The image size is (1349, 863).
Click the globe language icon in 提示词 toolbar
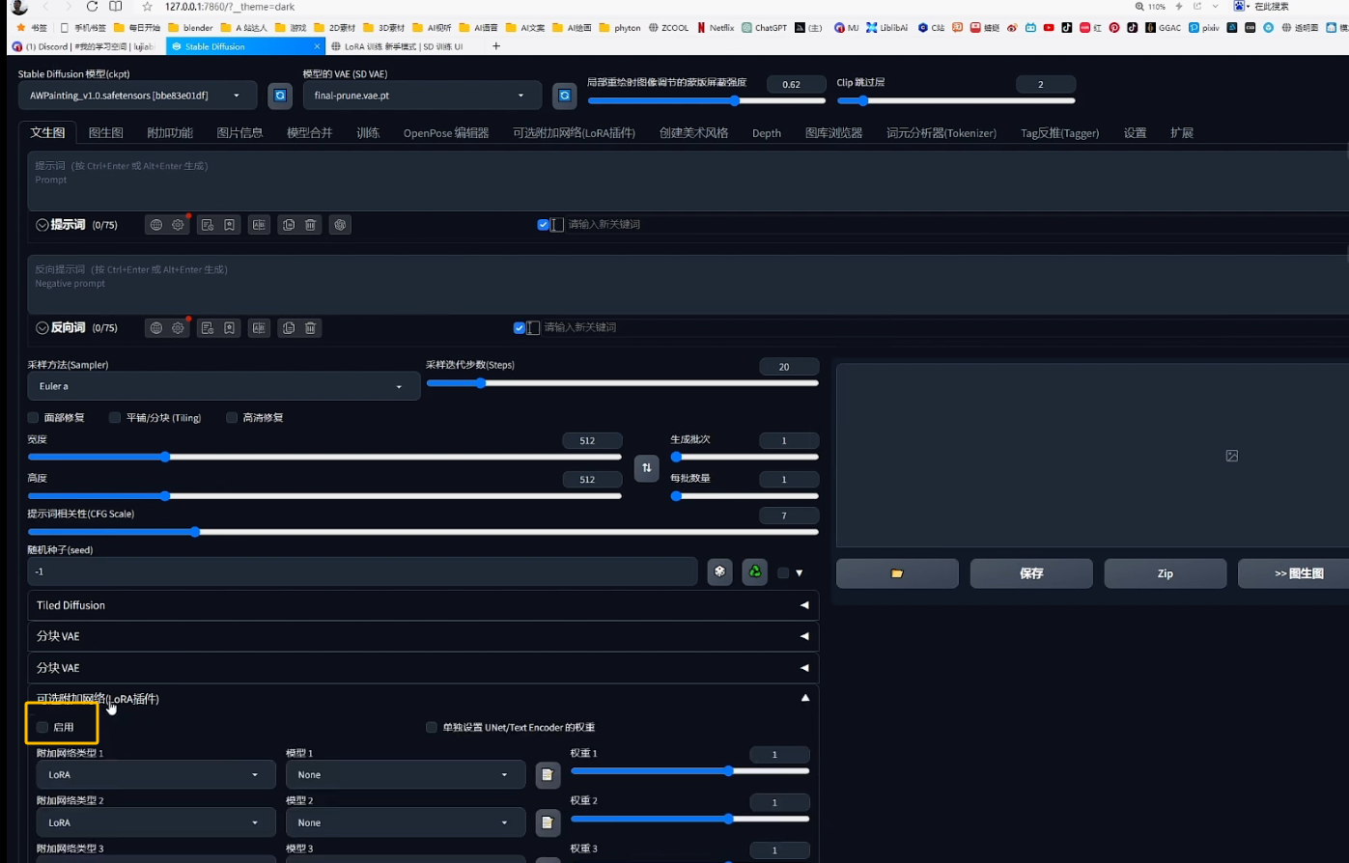click(156, 225)
